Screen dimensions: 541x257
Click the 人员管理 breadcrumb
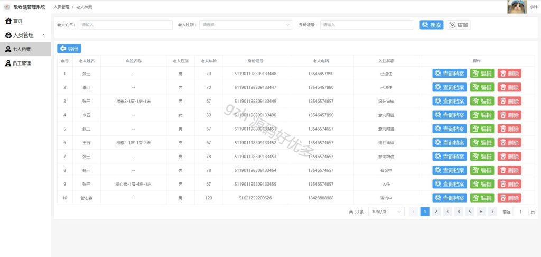[x=61, y=7]
